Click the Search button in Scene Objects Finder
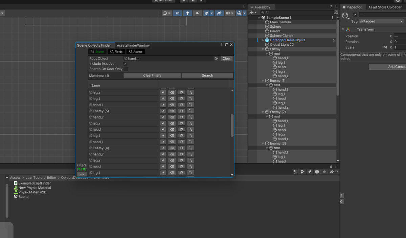406x238 pixels. (x=207, y=75)
